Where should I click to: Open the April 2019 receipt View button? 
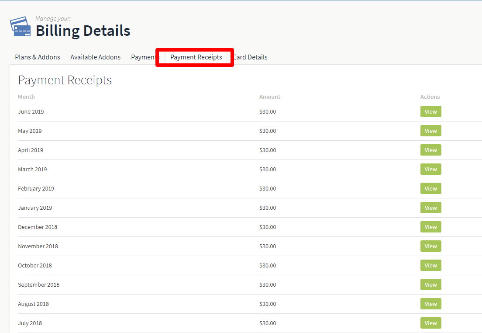pos(430,150)
